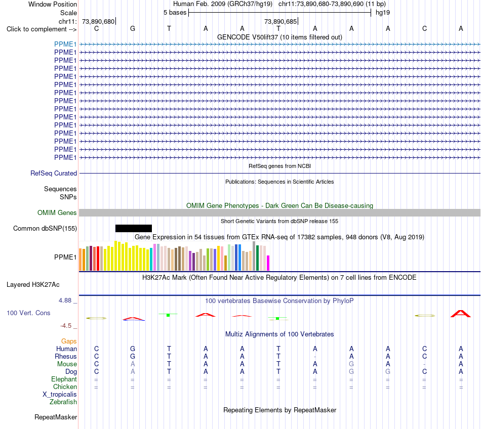
Task: Open the H3K27Ac Mark on 7 cell lines title
Action: (x=279, y=278)
